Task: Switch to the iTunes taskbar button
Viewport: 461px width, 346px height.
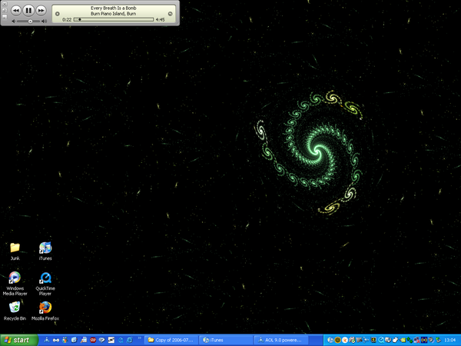Action: pos(227,340)
